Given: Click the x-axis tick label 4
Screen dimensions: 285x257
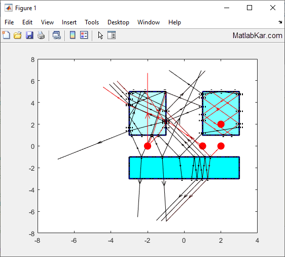Looking at the screenshot, I should (x=257, y=241).
